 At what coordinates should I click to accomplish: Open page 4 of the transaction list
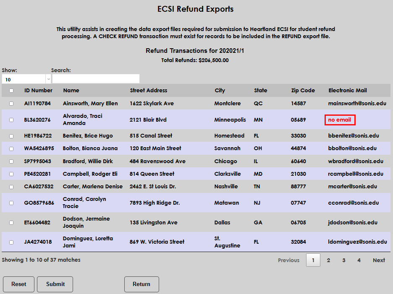(x=359, y=260)
